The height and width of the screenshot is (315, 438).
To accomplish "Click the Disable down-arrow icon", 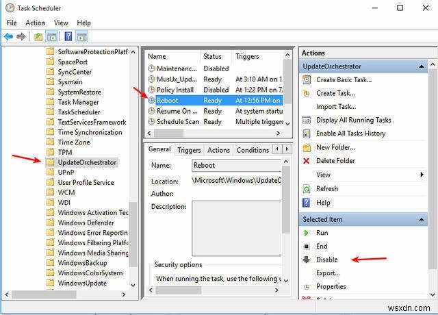I will tap(307, 260).
